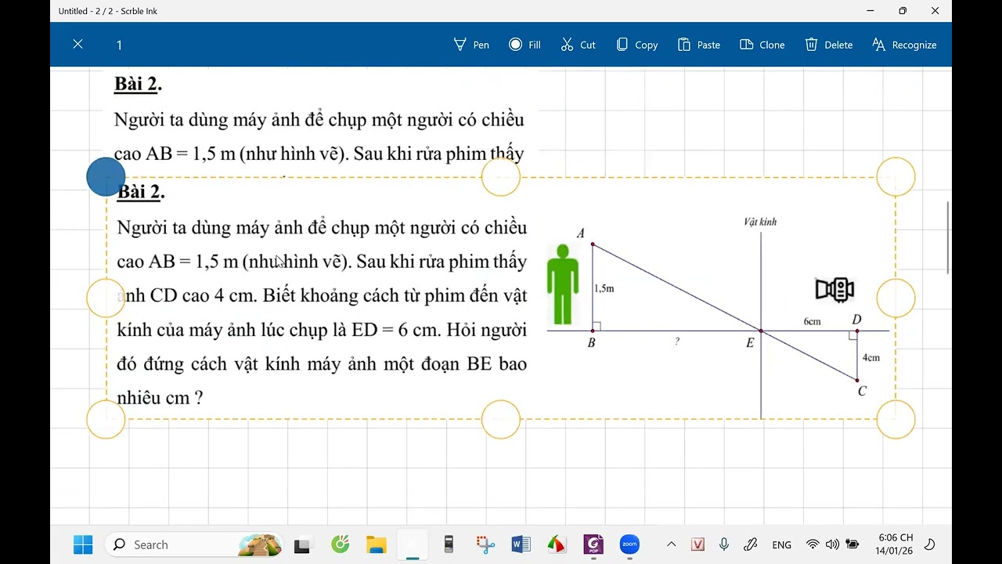The height and width of the screenshot is (564, 1002).
Task: Open the Snipping Tool taskbar icon
Action: [x=485, y=544]
